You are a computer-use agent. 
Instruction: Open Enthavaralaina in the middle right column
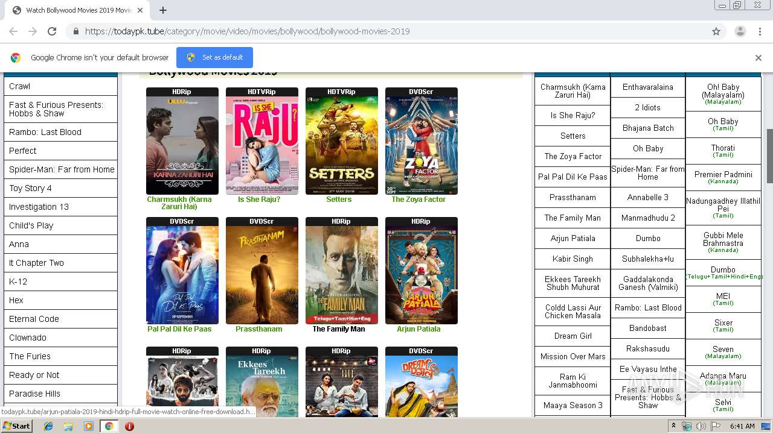(x=648, y=87)
